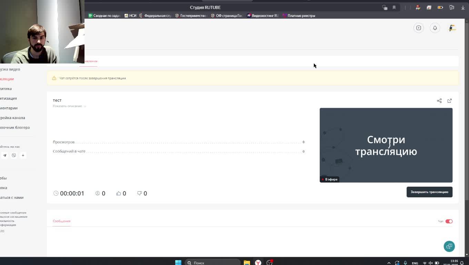Click the Windows taskbar Поиск search field
This screenshot has height=265, width=469.
tap(212, 263)
